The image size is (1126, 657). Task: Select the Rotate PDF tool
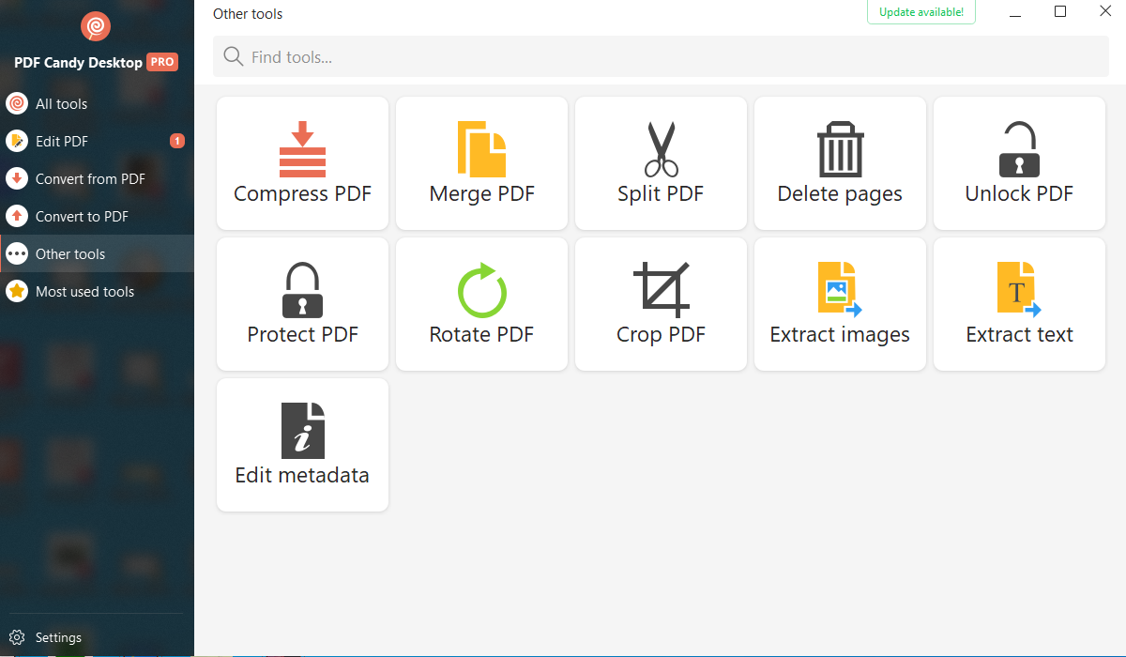pyautogui.click(x=481, y=304)
